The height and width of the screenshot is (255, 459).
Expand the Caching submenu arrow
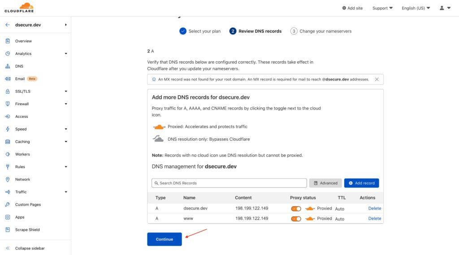coord(66,141)
